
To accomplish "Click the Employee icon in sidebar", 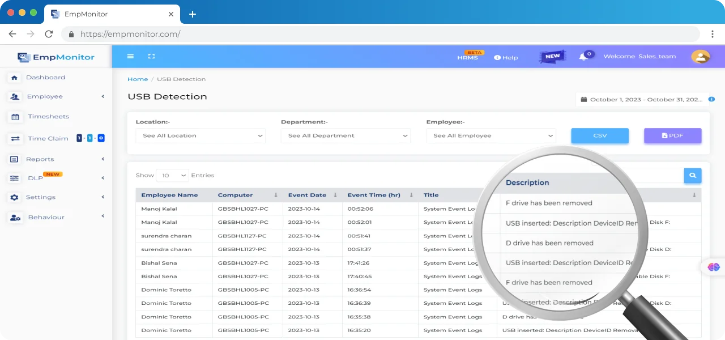I will click(x=15, y=97).
